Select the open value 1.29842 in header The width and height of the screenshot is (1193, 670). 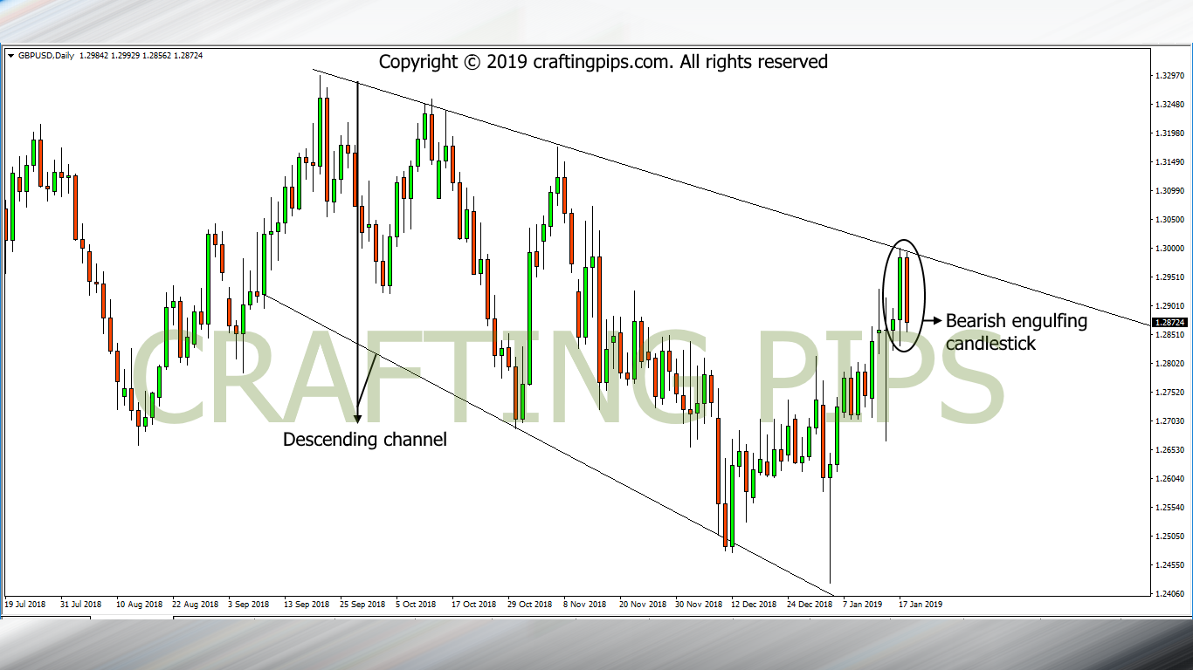point(94,56)
